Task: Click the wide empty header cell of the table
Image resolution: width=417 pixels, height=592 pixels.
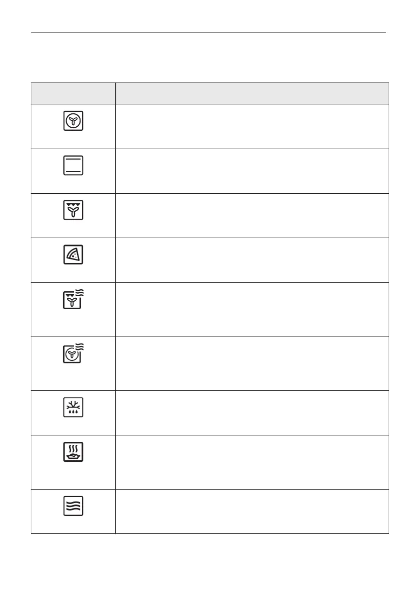Action: (x=252, y=93)
